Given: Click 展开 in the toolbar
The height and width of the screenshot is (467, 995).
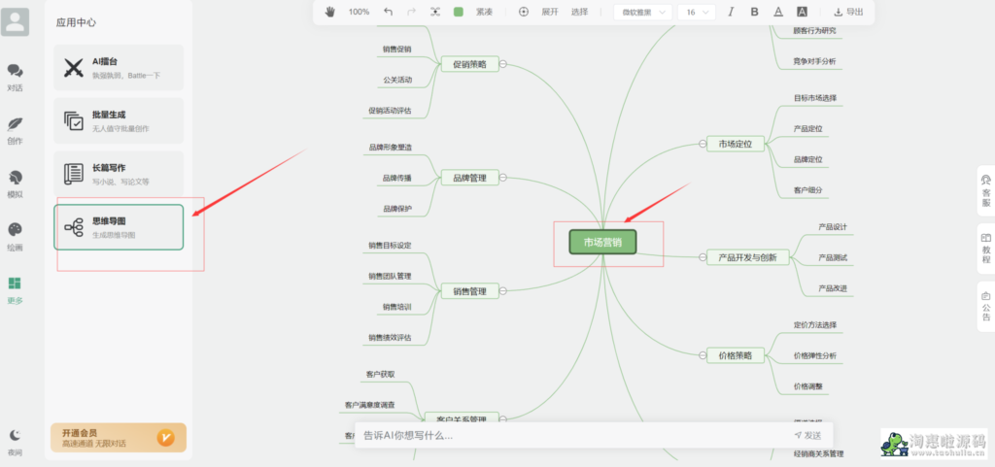Looking at the screenshot, I should pyautogui.click(x=550, y=12).
